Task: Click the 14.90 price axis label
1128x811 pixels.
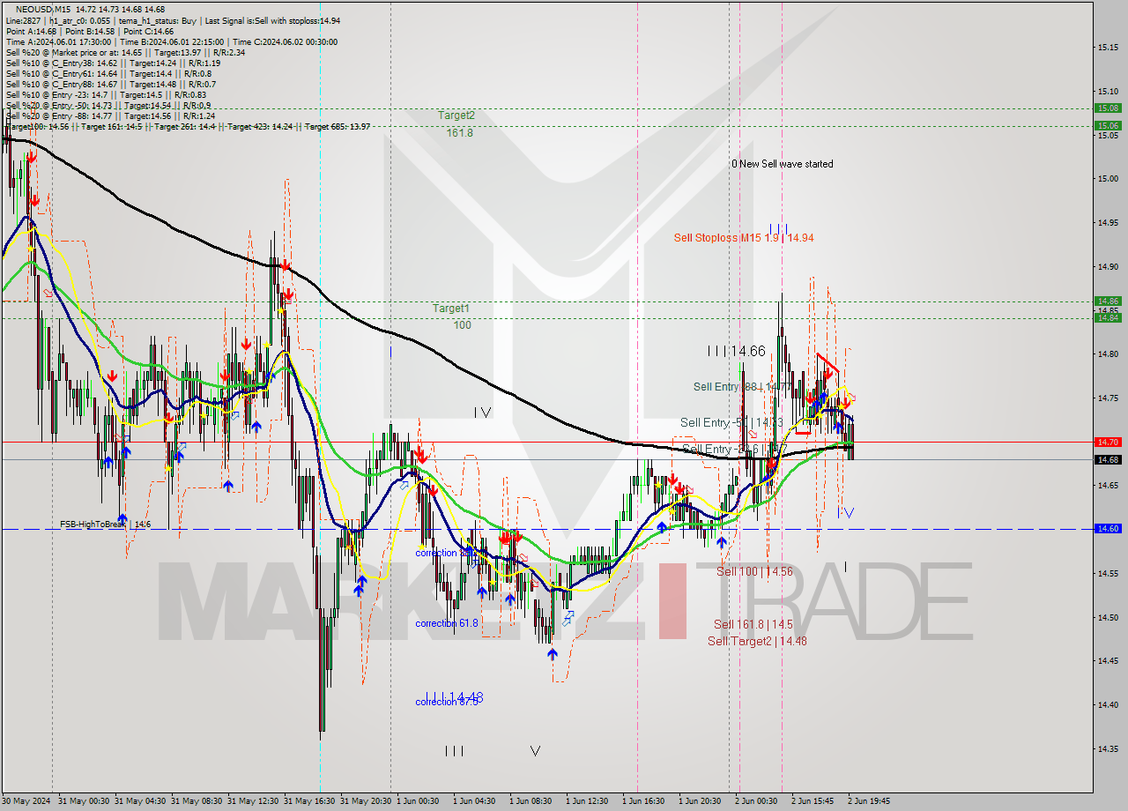Action: point(1108,266)
